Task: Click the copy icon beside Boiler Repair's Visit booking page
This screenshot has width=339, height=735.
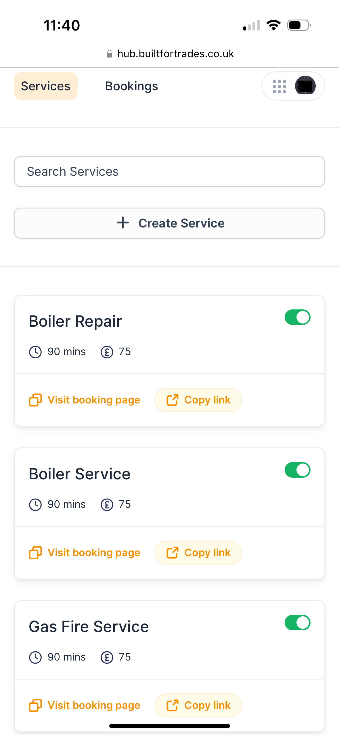Action: pyautogui.click(x=35, y=400)
